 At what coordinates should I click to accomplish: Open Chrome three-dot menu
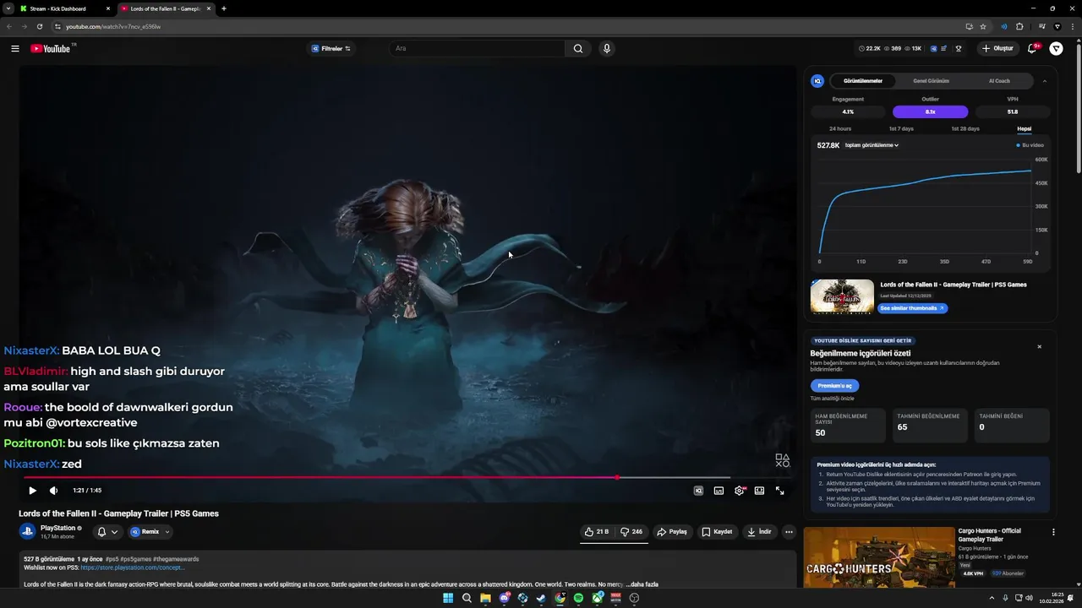[1072, 26]
